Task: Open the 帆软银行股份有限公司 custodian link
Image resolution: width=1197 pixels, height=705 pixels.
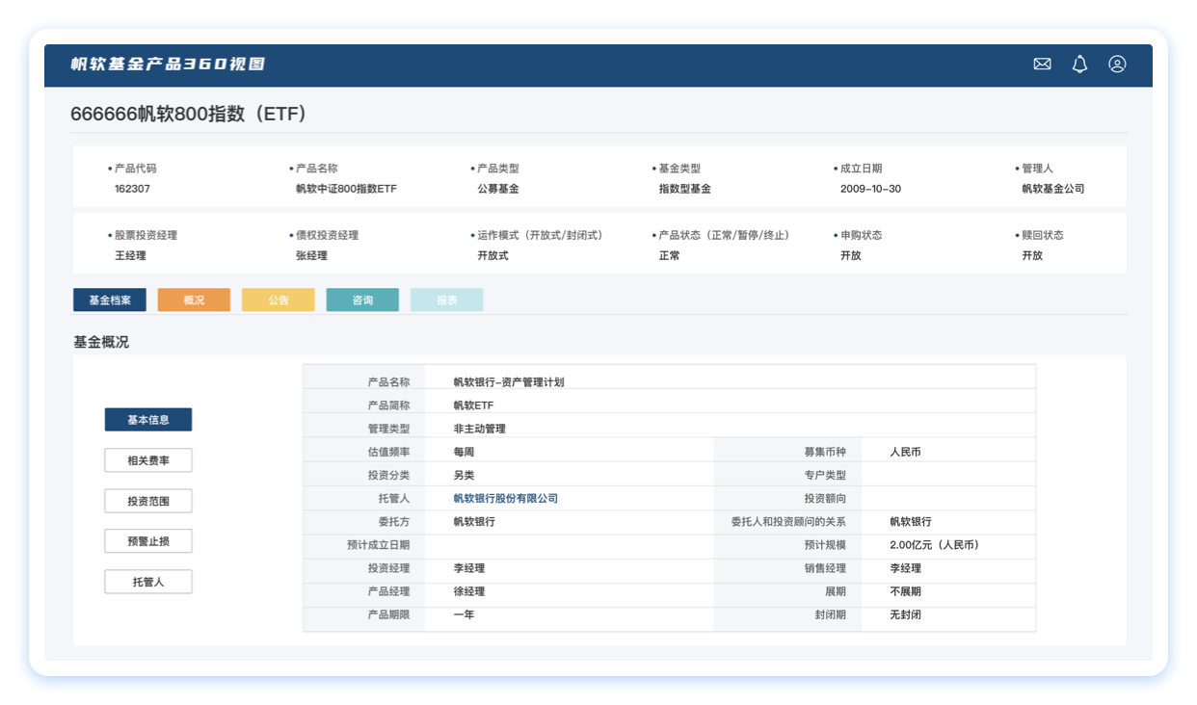Action: pos(505,499)
